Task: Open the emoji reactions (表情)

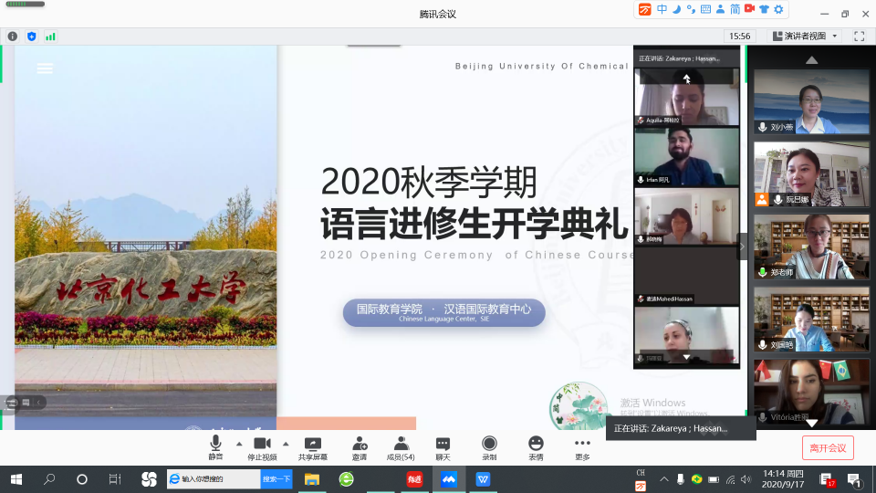Action: pyautogui.click(x=536, y=447)
